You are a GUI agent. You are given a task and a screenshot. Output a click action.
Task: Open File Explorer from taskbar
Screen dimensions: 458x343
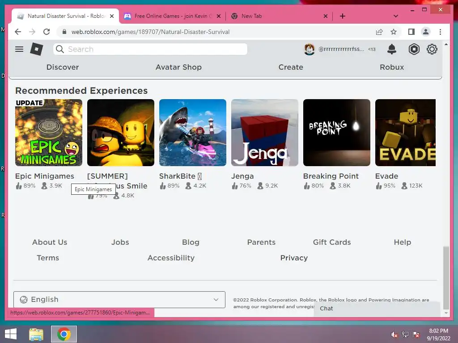[36, 334]
